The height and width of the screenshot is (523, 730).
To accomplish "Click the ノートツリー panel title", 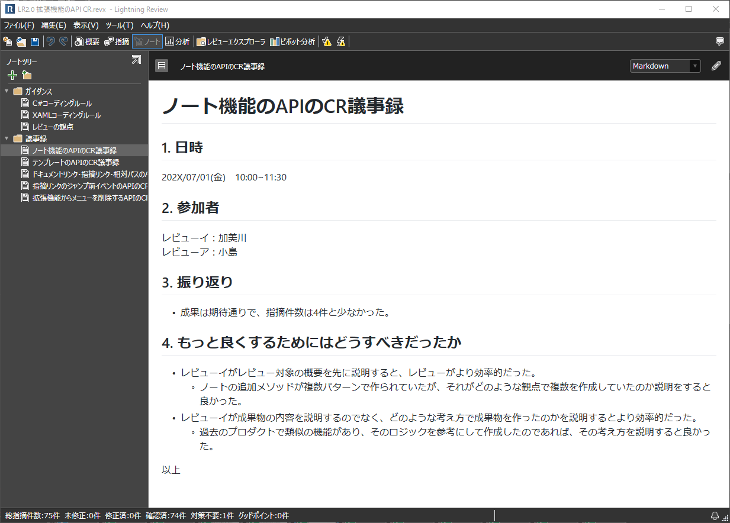I will point(22,62).
